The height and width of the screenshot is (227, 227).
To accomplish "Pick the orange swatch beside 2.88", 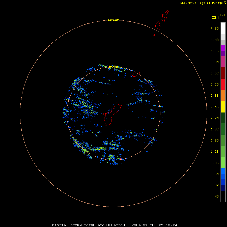I will (223, 95).
